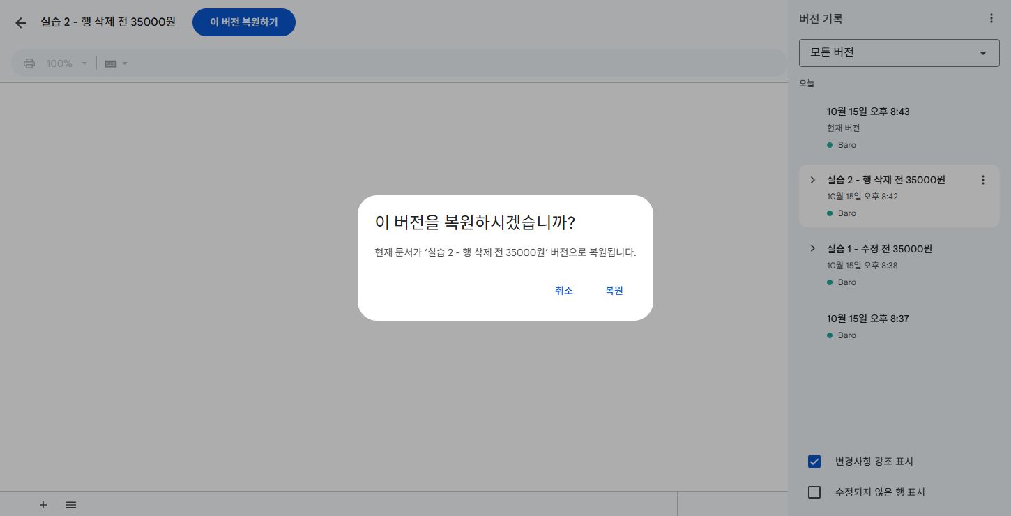Click the back arrow to exit version history
1011x516 pixels.
[21, 23]
